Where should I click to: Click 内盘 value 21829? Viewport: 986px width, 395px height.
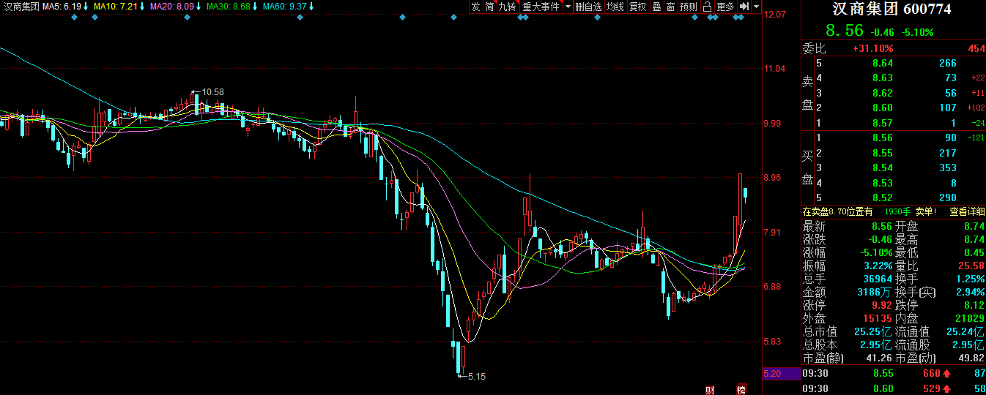coord(970,319)
